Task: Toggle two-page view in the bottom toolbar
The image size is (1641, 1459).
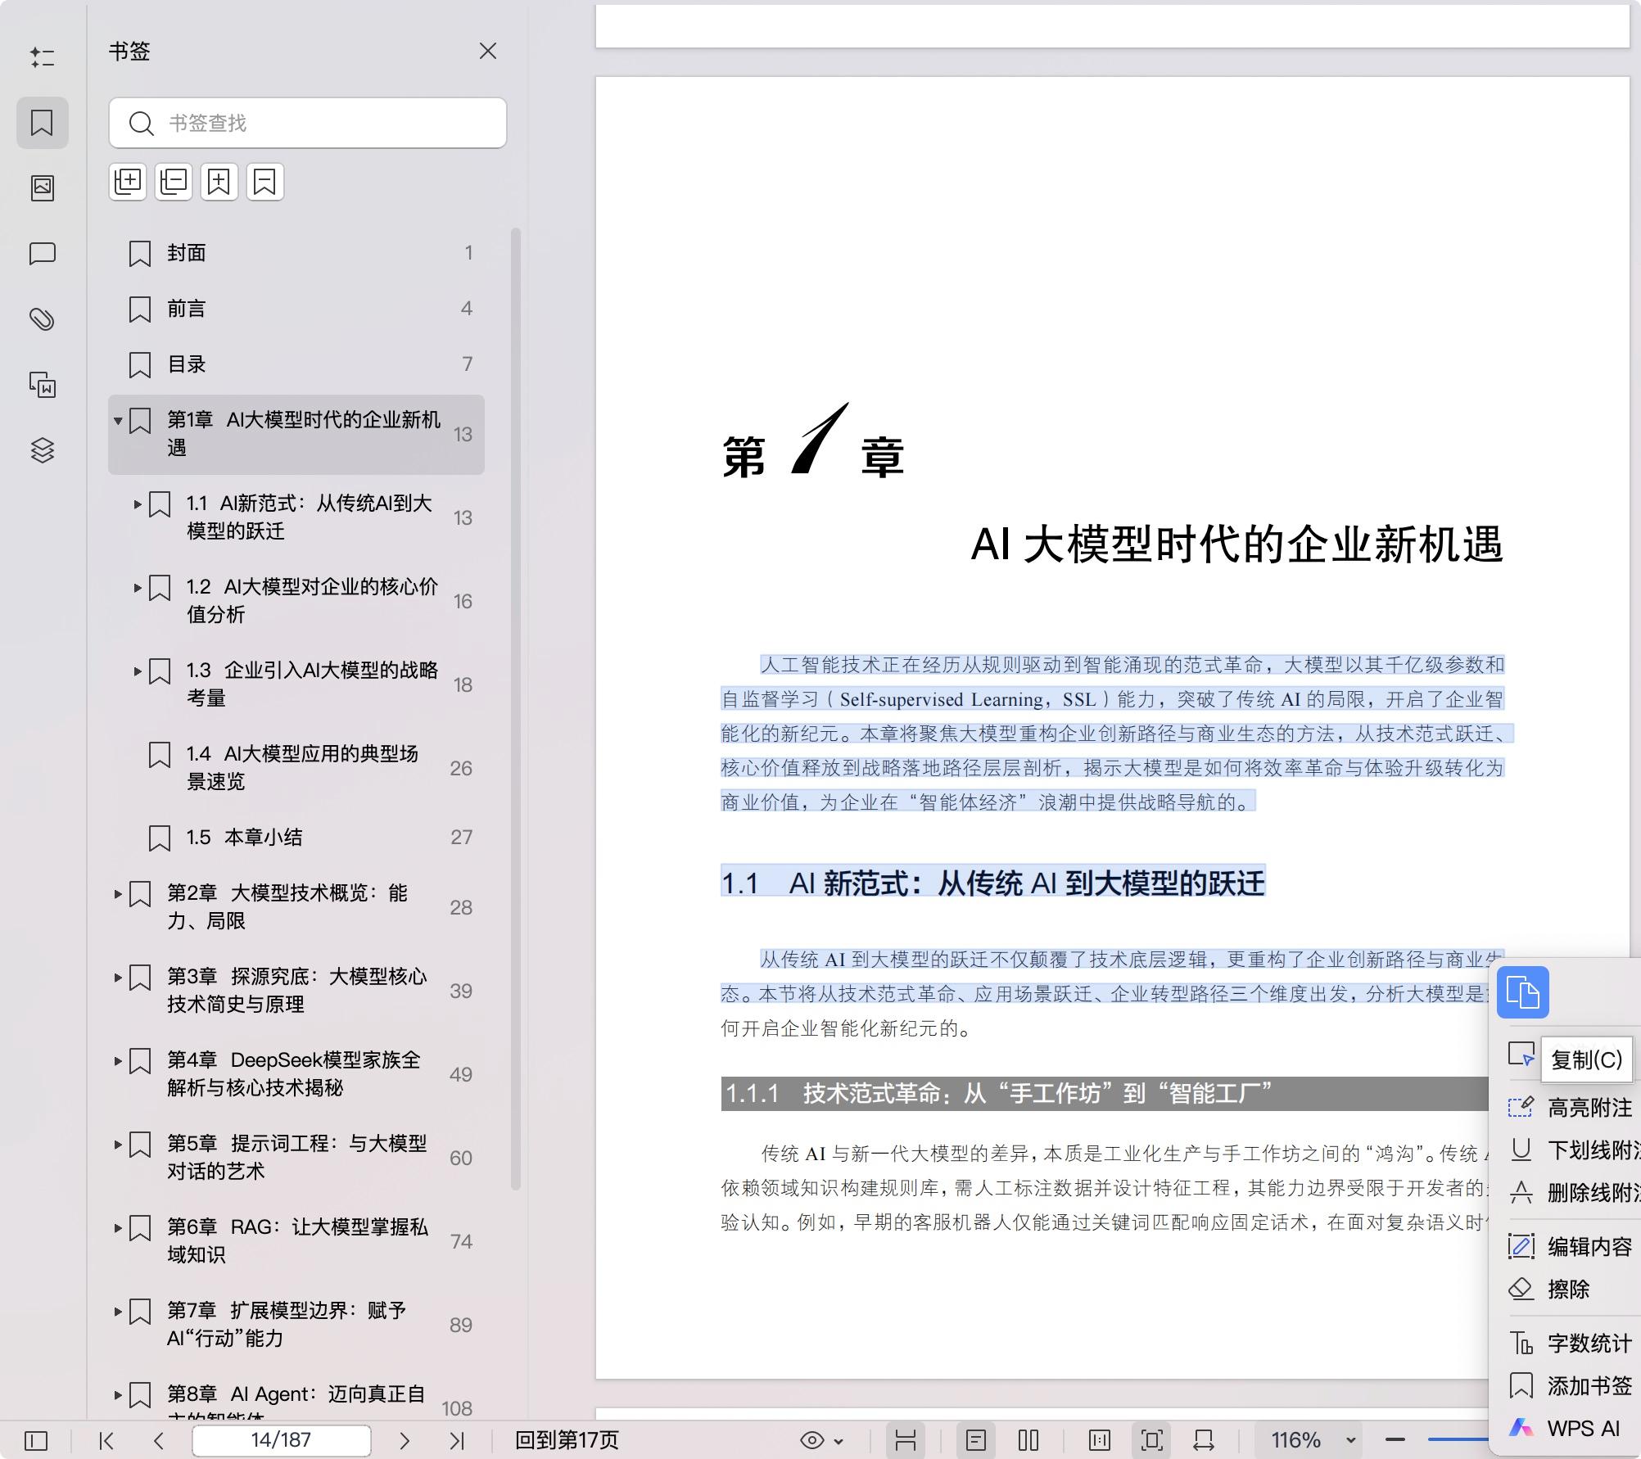Action: point(1029,1440)
